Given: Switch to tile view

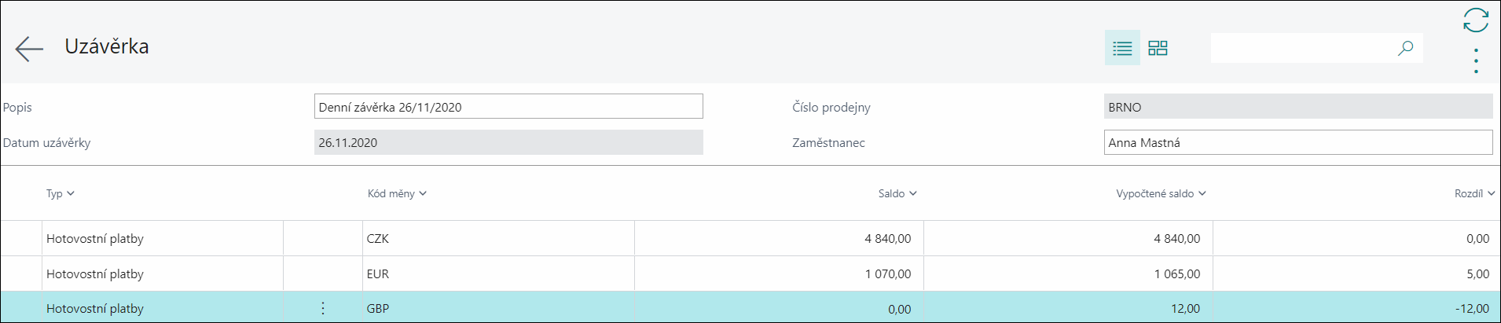Looking at the screenshot, I should pyautogui.click(x=1158, y=48).
